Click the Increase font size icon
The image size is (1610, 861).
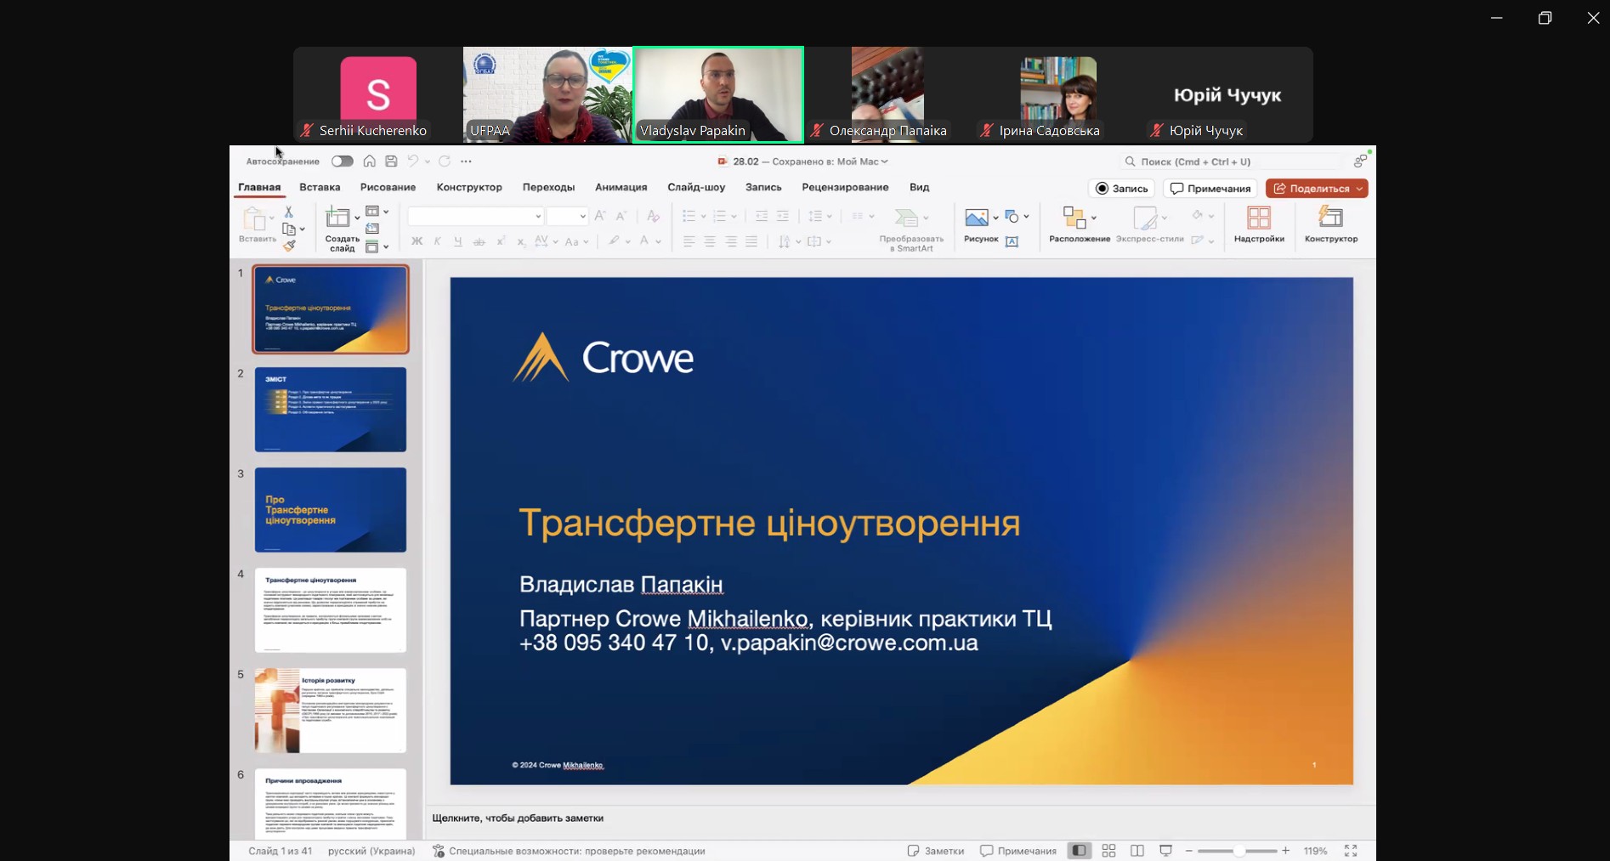pyautogui.click(x=600, y=216)
